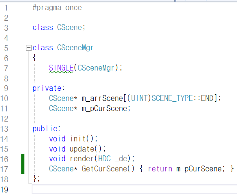
Task: Click the SINGLE macro with green squiggle
Action: click(61, 68)
